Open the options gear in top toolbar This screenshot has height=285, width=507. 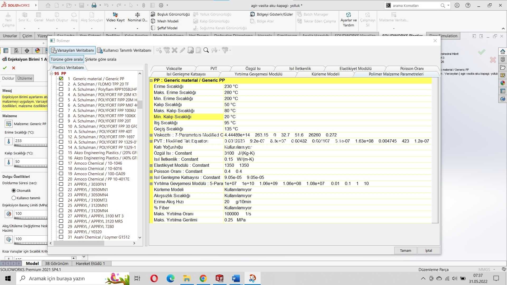(161, 5)
